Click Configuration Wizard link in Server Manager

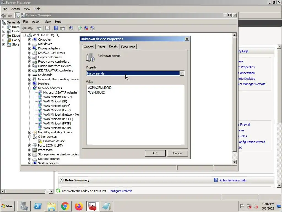pos(251,142)
